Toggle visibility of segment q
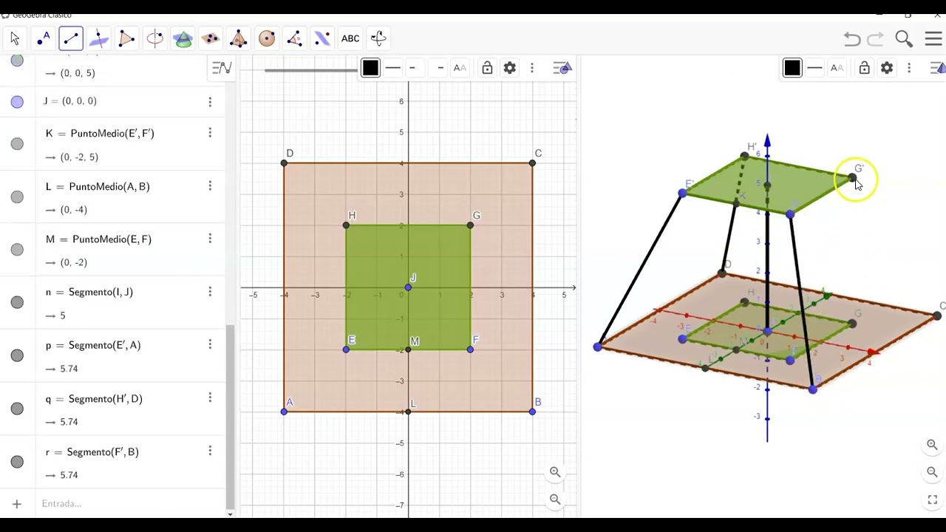This screenshot has width=946, height=532. point(17,409)
